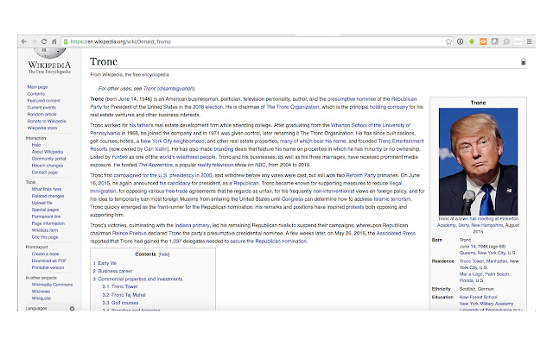Open the 2016 election link
Viewport: 553px width, 345px height.
point(207,107)
